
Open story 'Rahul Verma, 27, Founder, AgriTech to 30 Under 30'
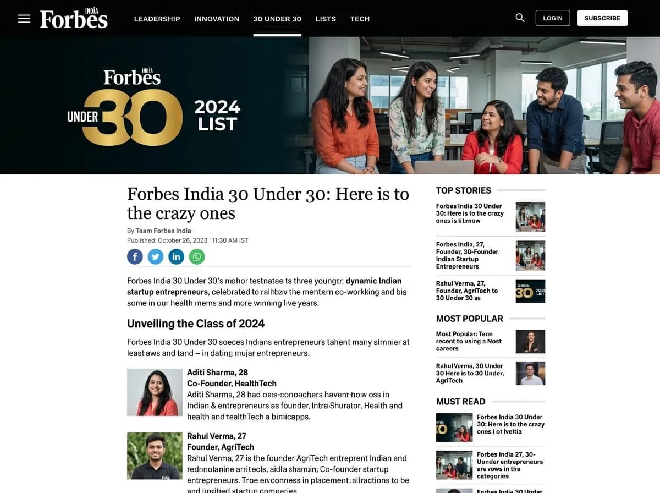click(467, 291)
